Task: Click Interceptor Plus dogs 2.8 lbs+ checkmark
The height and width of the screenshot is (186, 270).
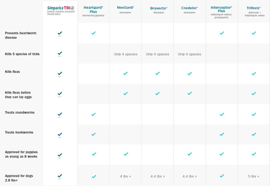Action: click(222, 176)
